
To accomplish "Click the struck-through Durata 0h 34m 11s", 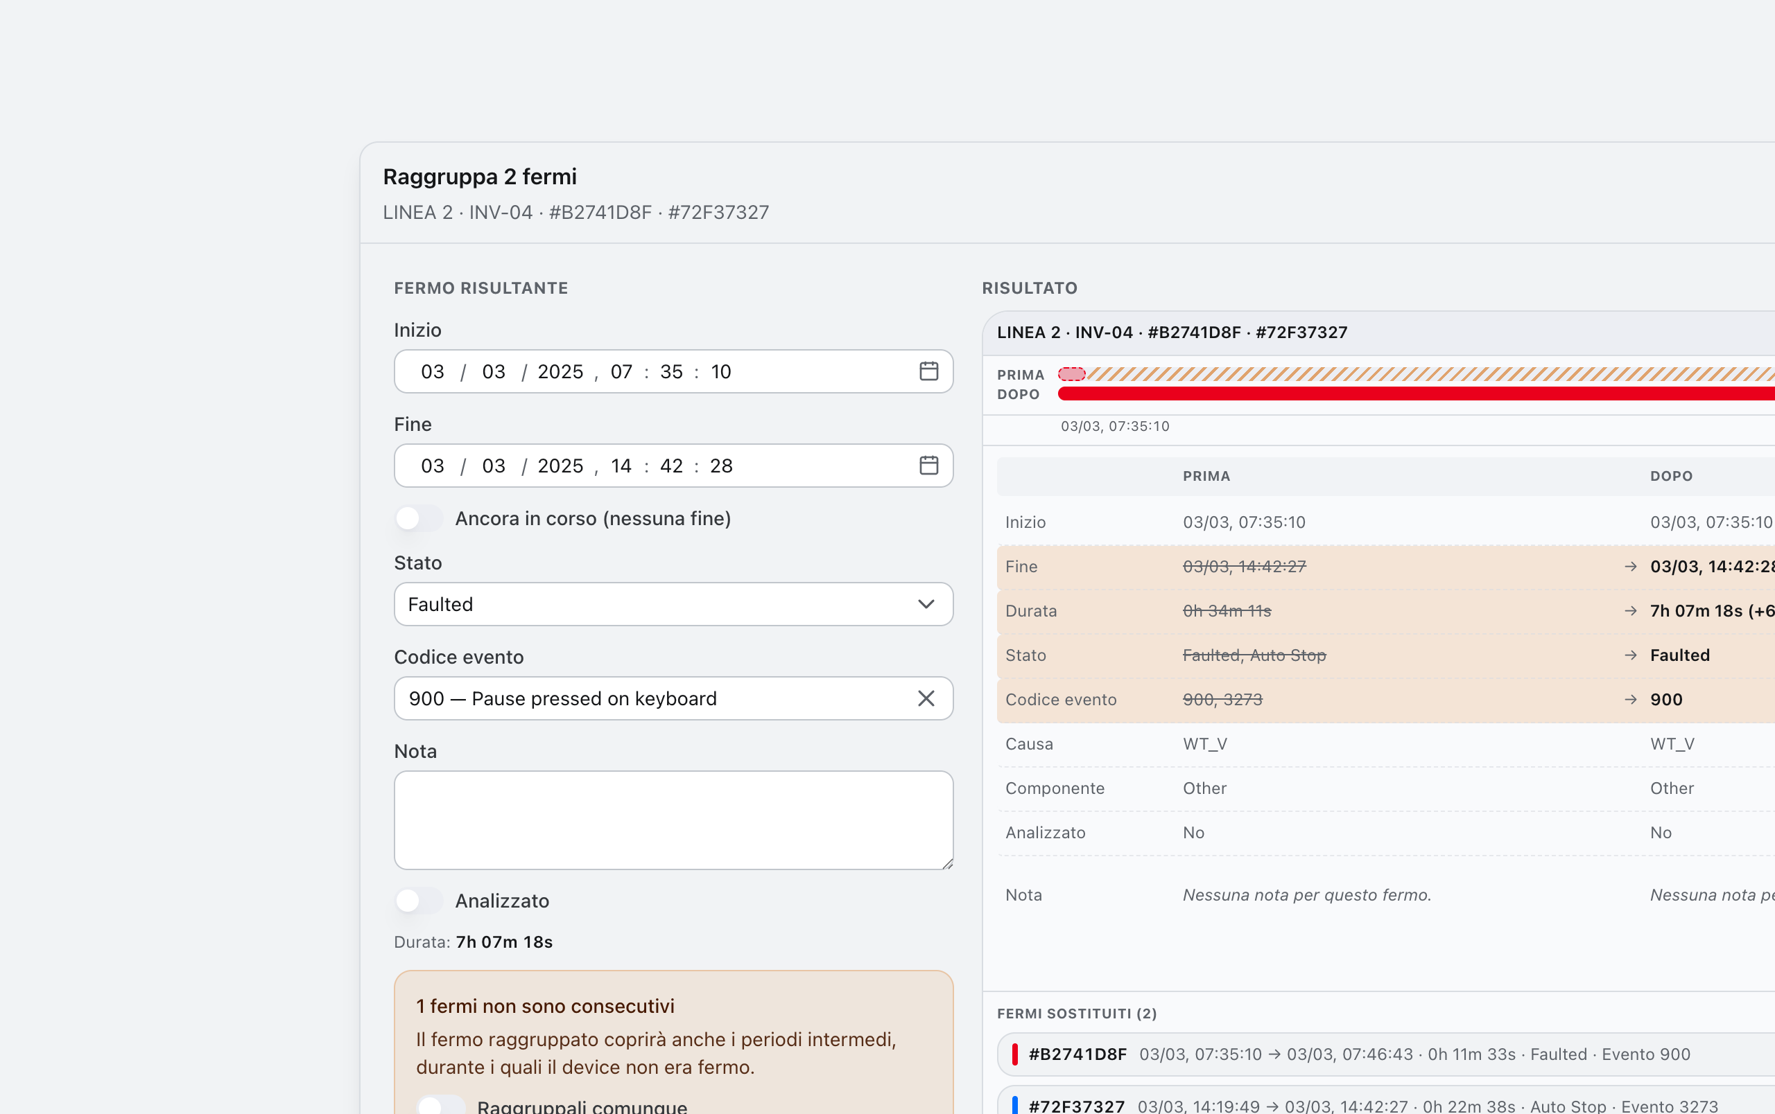I will tap(1227, 610).
